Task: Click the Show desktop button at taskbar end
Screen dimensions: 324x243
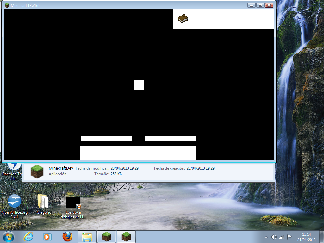Action: coord(322,237)
